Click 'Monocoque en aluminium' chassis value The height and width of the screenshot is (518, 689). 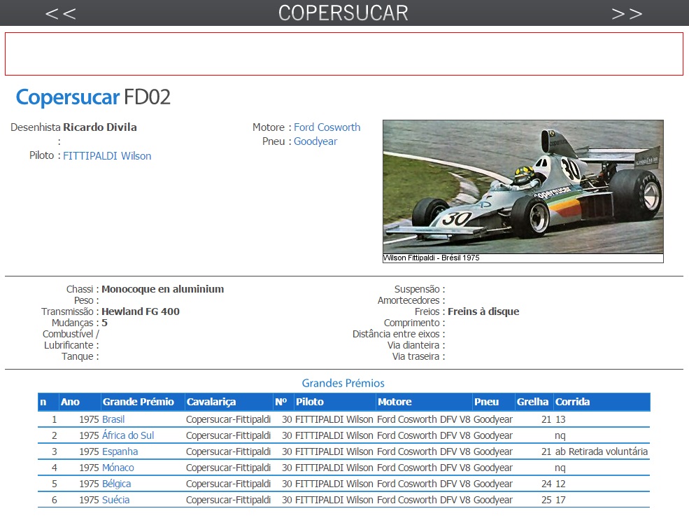click(162, 289)
